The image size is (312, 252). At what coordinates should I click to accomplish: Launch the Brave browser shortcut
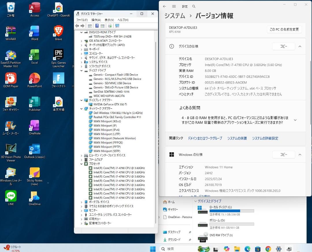pyautogui.click(x=58, y=31)
